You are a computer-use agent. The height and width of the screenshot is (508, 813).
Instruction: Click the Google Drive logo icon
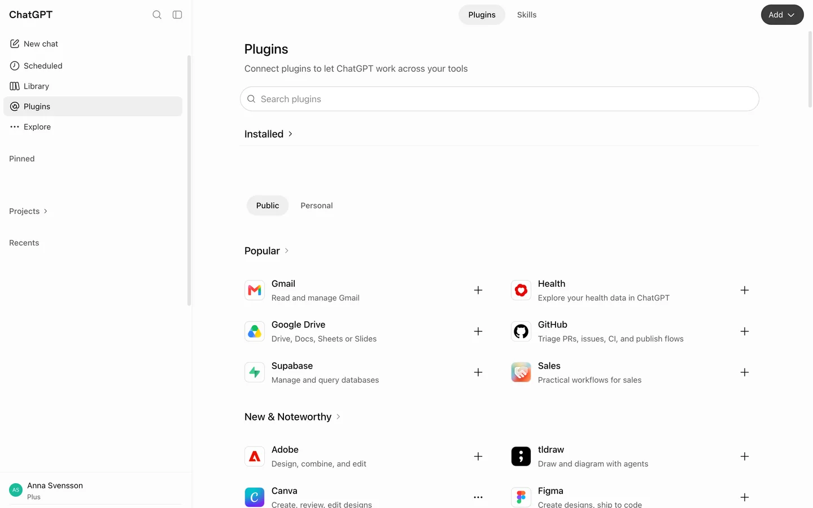point(255,331)
